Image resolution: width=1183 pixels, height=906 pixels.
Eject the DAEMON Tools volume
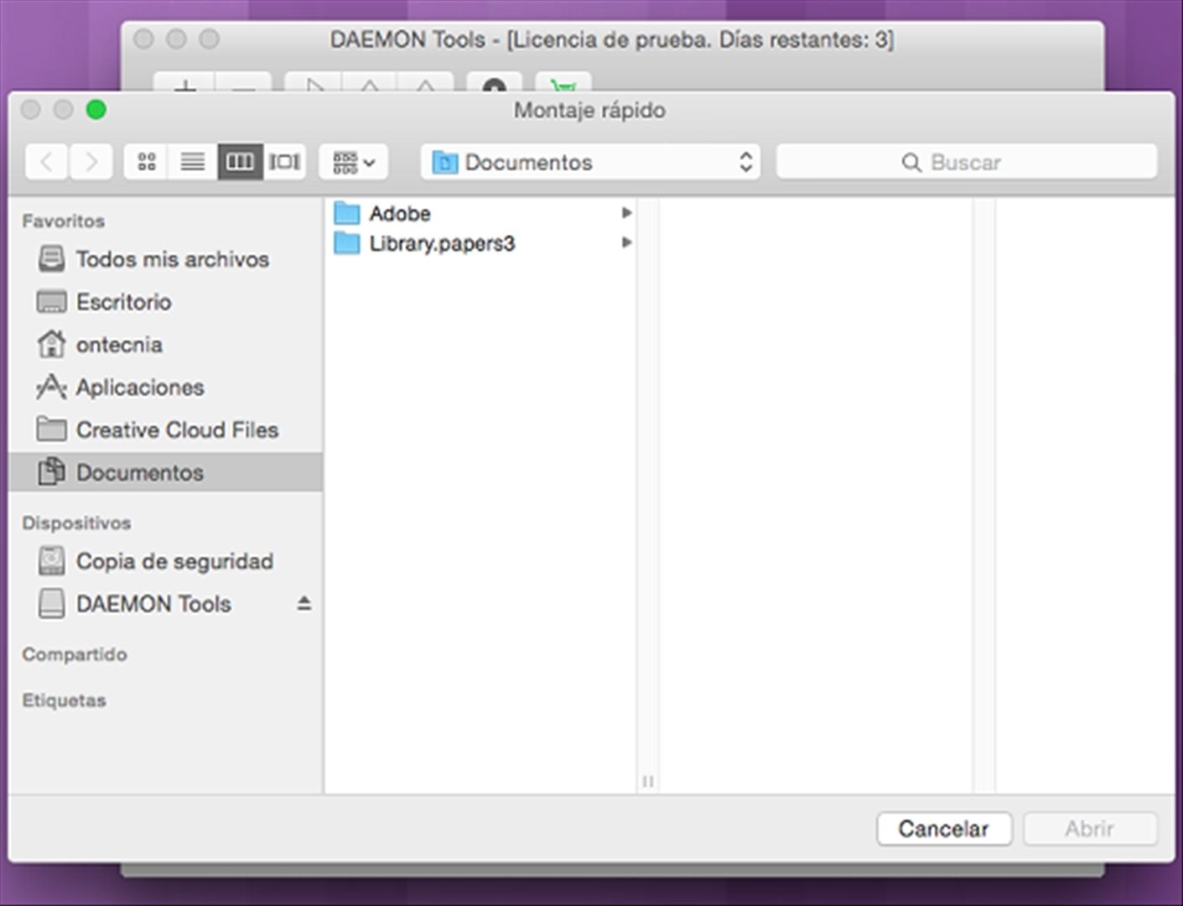click(x=304, y=604)
